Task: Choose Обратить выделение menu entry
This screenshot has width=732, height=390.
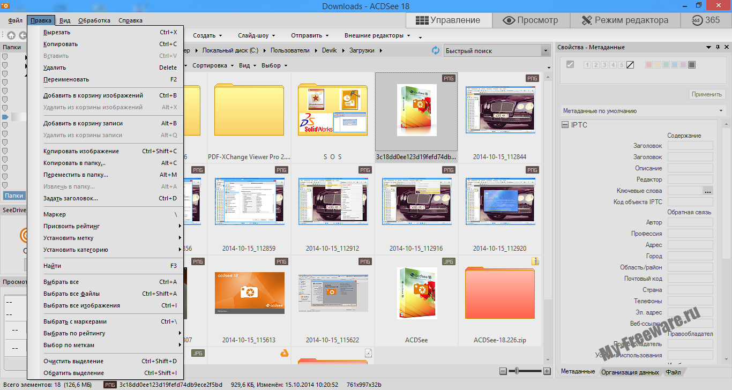Action: (x=106, y=373)
